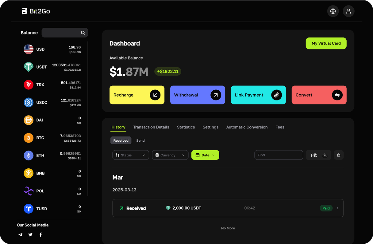373x244 pixels.
Task: Click the Recharge arrow icon
Action: pos(155,95)
